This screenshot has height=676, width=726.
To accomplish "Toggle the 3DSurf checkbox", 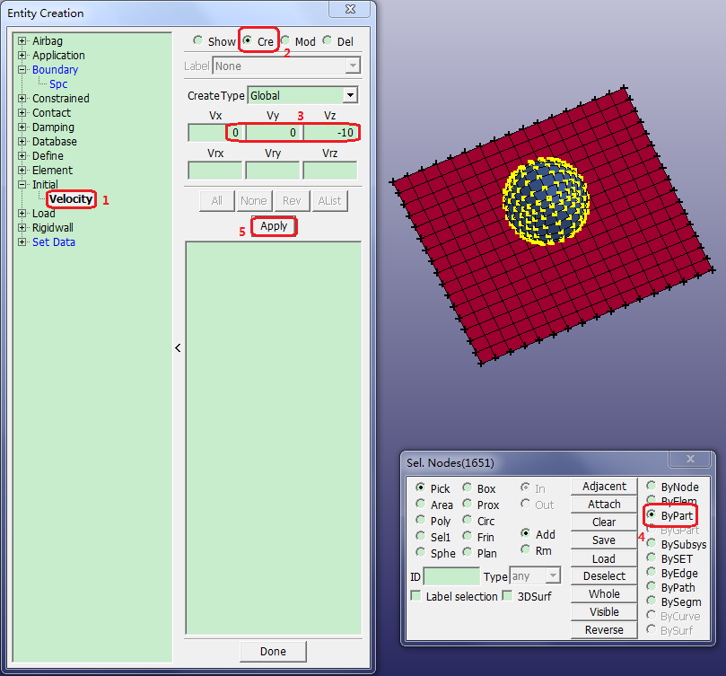I will coord(509,596).
